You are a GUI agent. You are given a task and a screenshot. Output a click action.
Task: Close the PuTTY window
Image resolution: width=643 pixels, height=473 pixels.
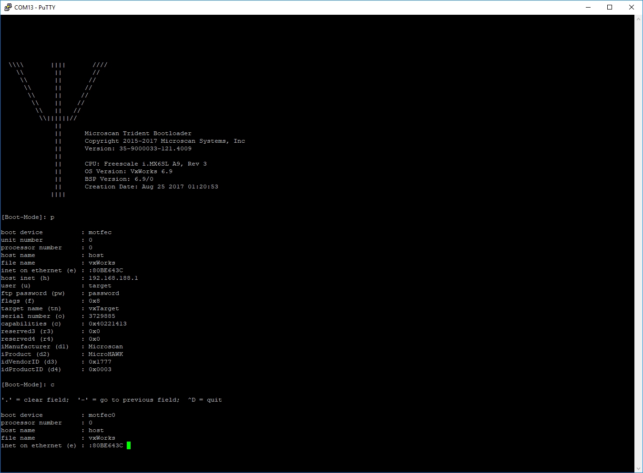click(632, 7)
